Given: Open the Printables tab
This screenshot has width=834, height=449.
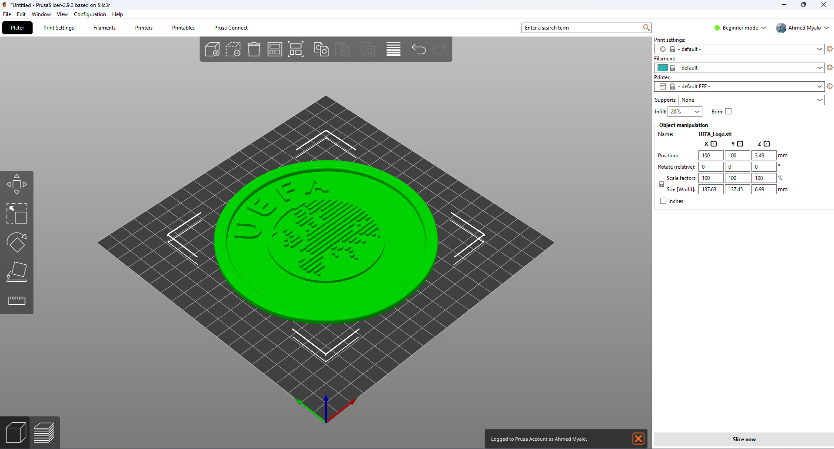Looking at the screenshot, I should pos(183,28).
